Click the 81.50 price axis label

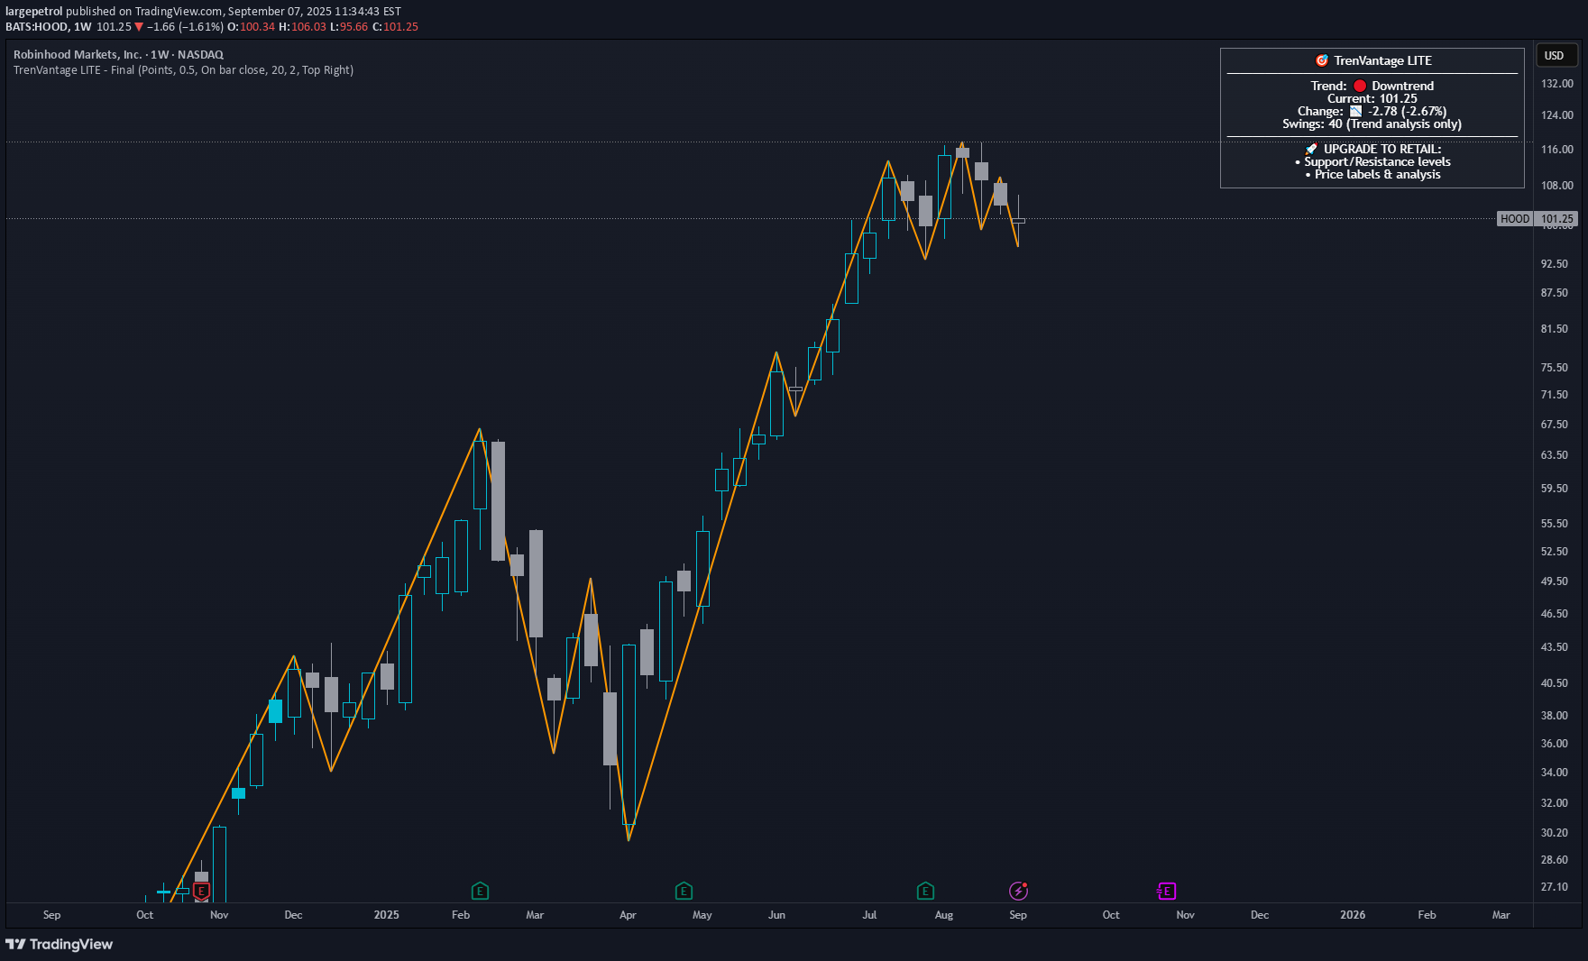click(1555, 328)
